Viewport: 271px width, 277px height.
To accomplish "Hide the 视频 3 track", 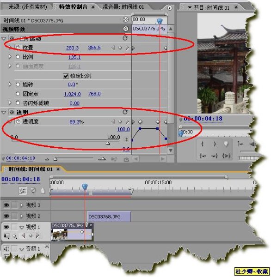I will [x=6, y=205].
